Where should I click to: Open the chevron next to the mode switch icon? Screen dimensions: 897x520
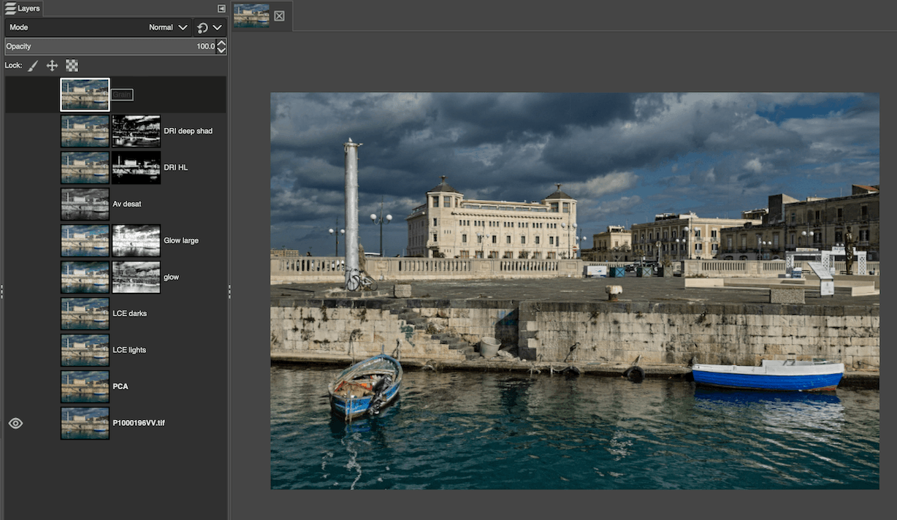coord(218,26)
